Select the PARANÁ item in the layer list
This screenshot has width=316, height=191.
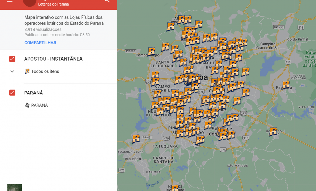(39, 105)
